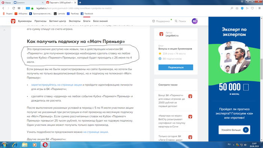The image size is (263, 148).
Task: Click the Legalbet logo in header
Action: click(x=13, y=21)
